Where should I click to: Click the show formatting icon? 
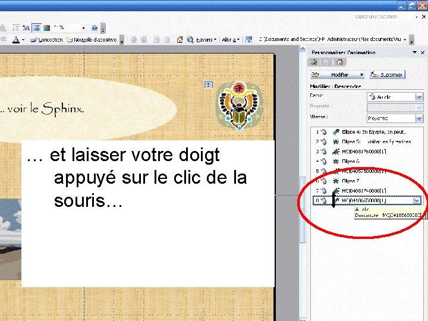tap(26, 28)
